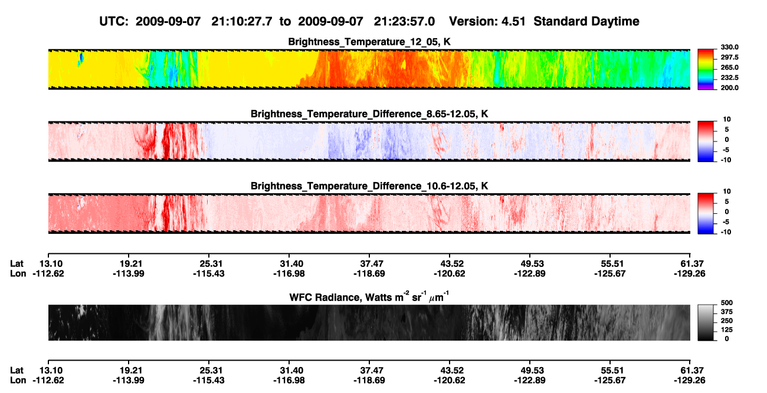Screen dimensions: 767x393
Task: Click longitude "-122.89" beneath the WFC Radiance plot
Action: click(x=530, y=380)
